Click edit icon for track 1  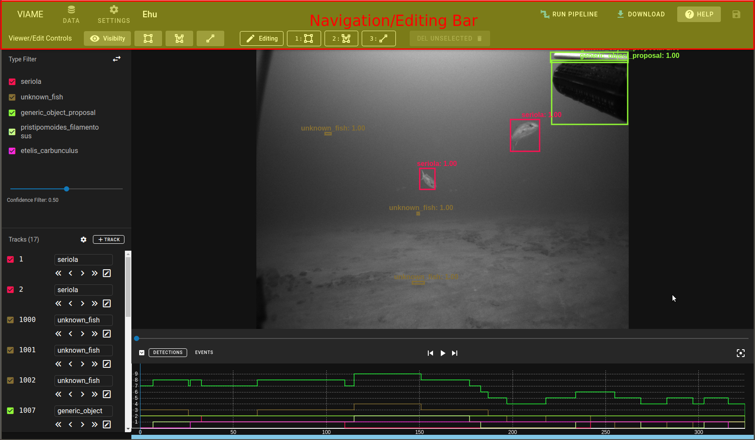(x=107, y=273)
